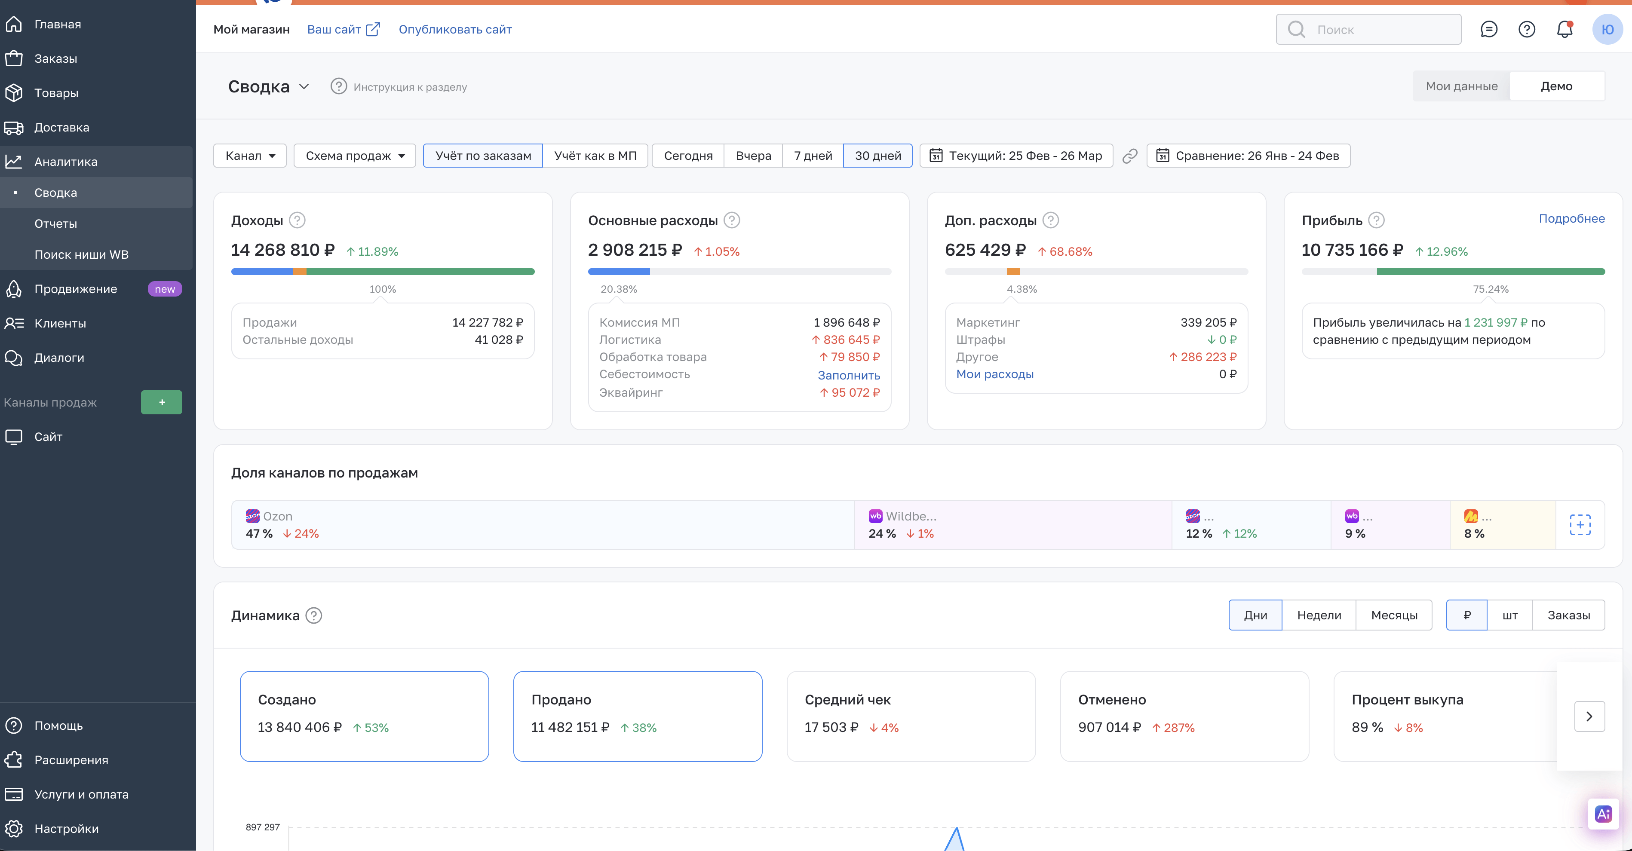Click the help icon next to Доходы
This screenshot has height=851, width=1632.
pyautogui.click(x=297, y=220)
